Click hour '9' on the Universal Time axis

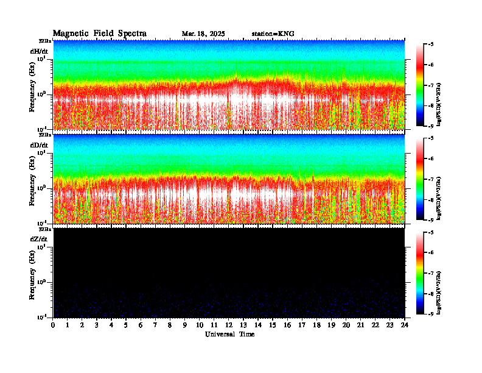point(184,325)
